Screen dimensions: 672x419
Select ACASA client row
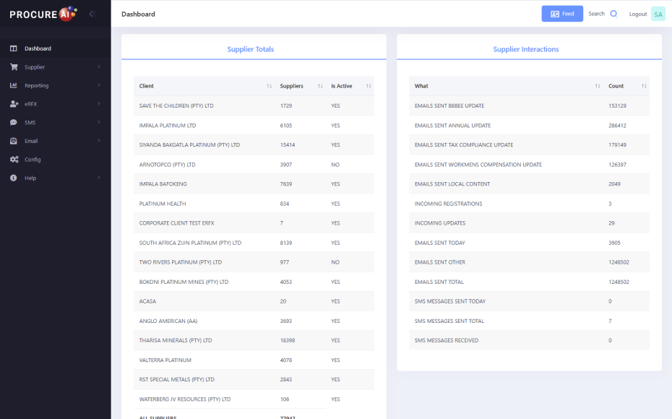(254, 301)
